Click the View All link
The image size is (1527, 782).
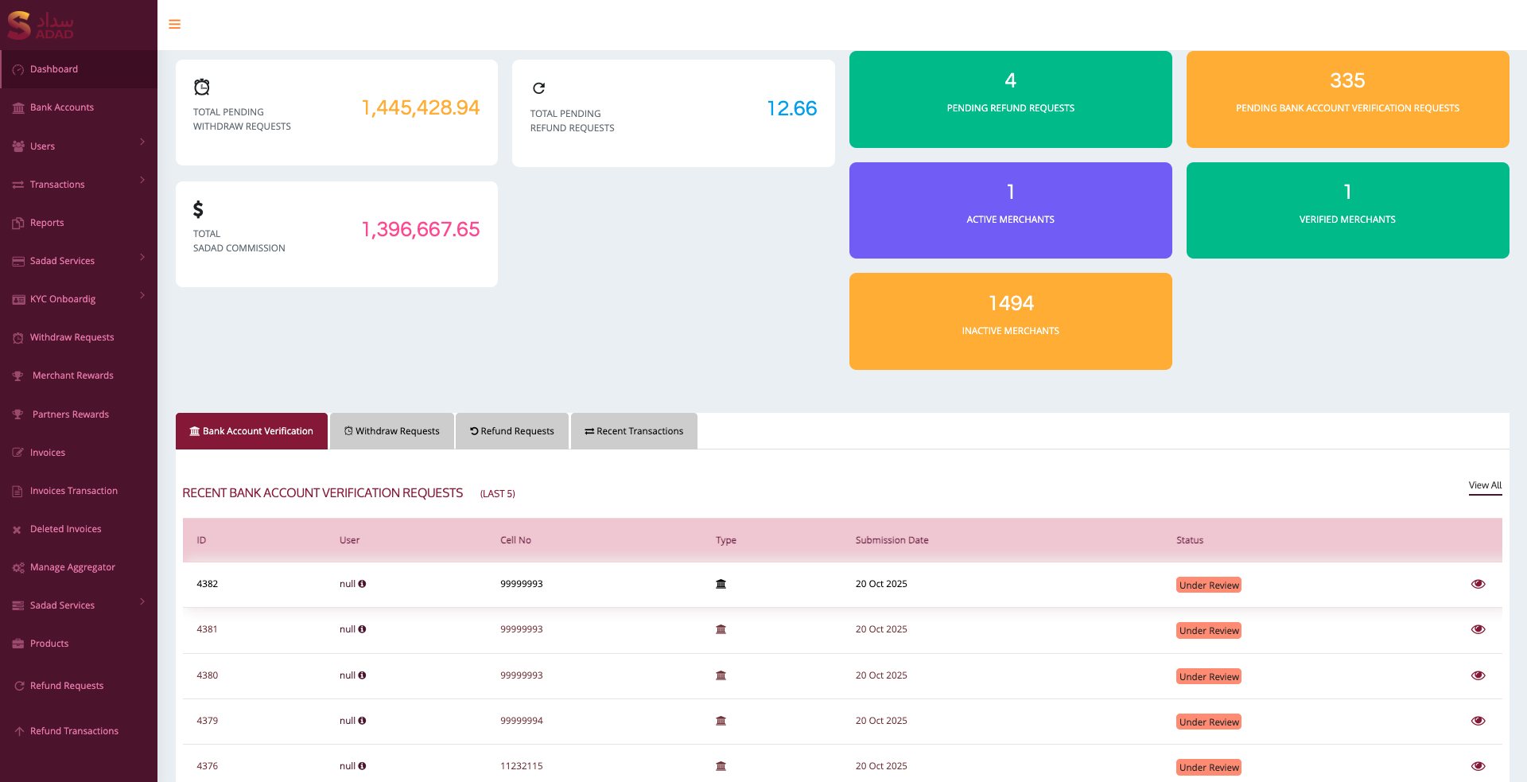click(1484, 484)
